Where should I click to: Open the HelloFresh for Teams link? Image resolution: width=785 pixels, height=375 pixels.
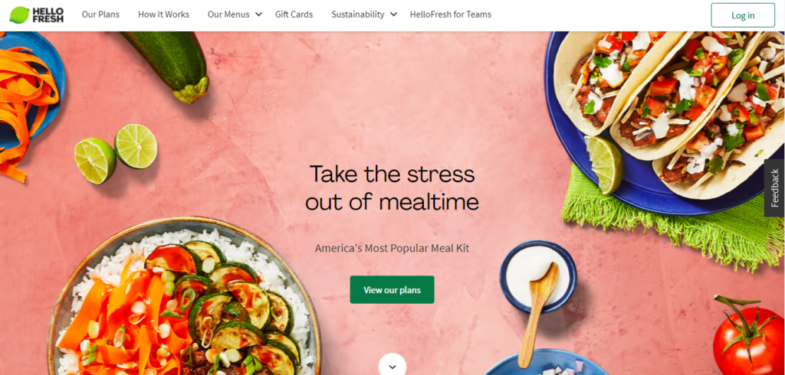pos(451,15)
